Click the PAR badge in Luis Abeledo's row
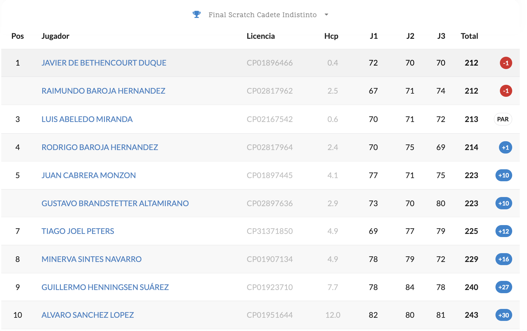The width and height of the screenshot is (527, 331). (503, 119)
